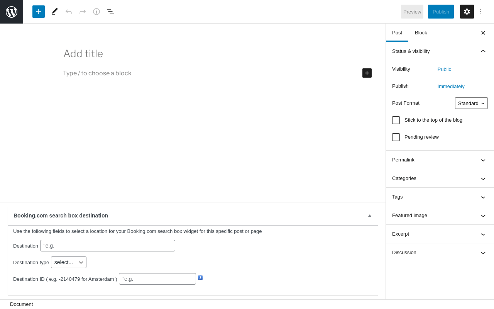This screenshot has width=494, height=309.
Task: Open the List View icon
Action: [110, 12]
